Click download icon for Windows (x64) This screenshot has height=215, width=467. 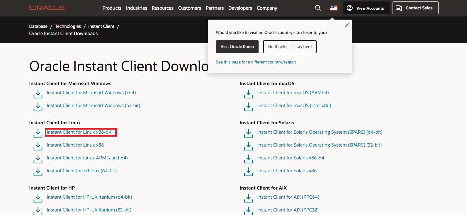tap(38, 94)
